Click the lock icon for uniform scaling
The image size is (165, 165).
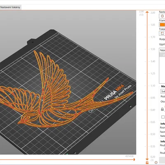click(162, 109)
